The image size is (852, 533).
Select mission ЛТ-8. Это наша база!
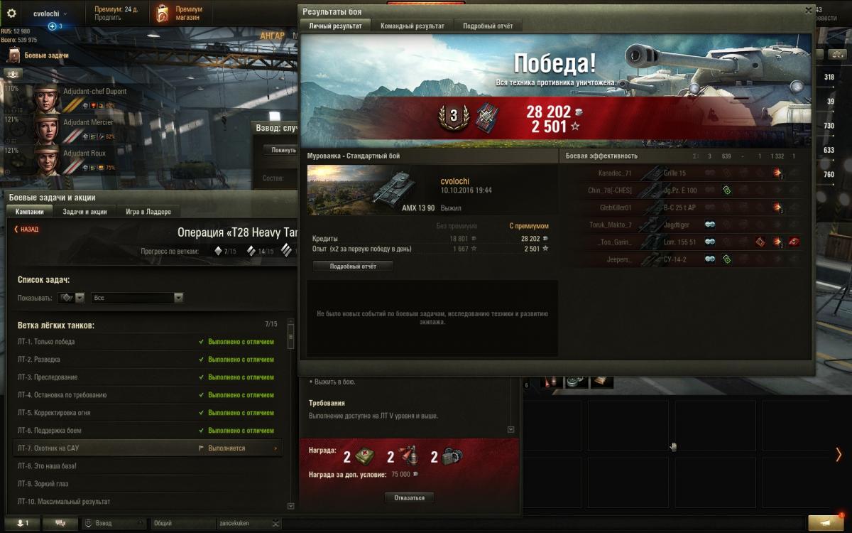(x=148, y=466)
